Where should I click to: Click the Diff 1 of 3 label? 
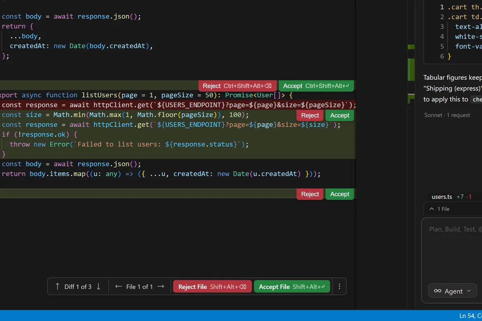(78, 286)
